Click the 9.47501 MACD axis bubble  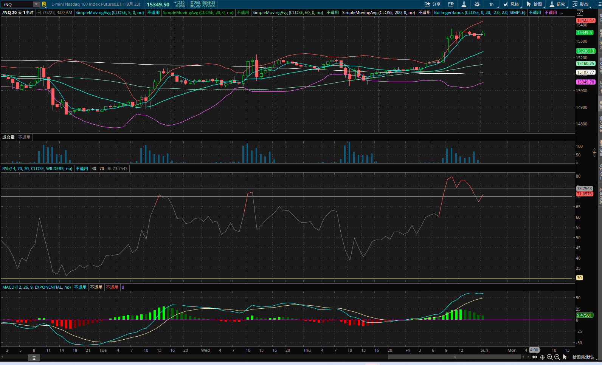tap(584, 315)
